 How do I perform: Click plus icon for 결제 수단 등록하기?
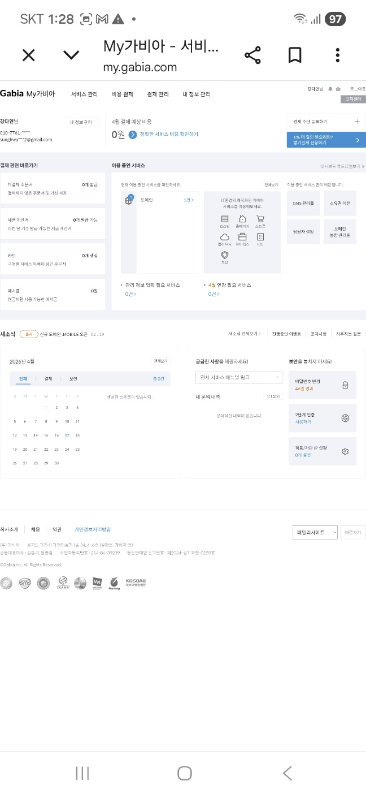point(357,122)
